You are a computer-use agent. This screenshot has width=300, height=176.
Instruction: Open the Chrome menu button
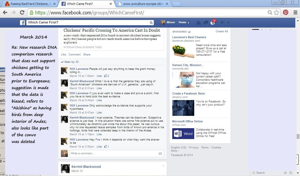295,13
